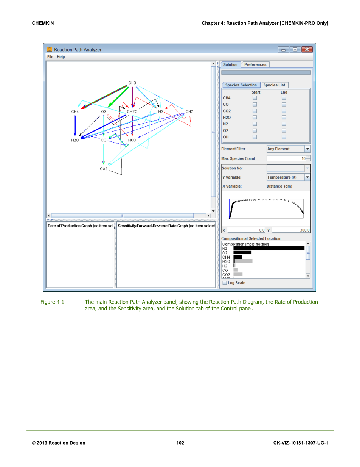
Task: Open the Solution No dropdown
Action: tap(289, 168)
